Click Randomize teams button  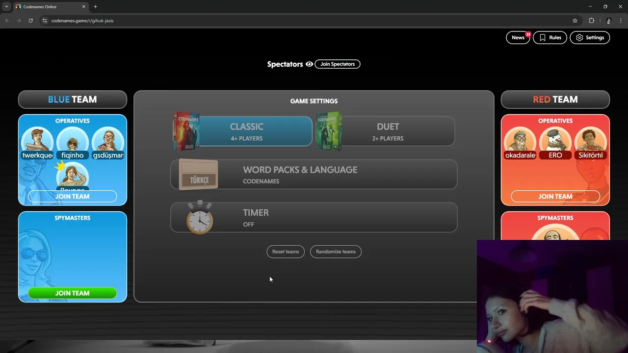click(x=336, y=252)
